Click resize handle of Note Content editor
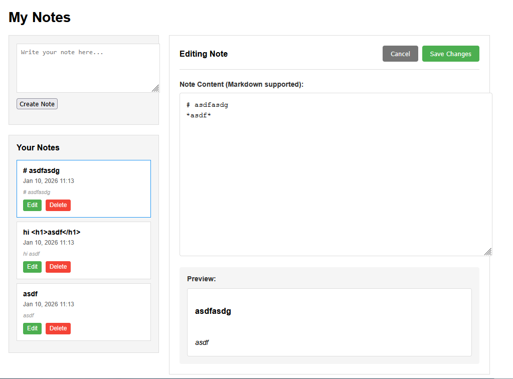Screen dimensions: 513x379 (x=488, y=252)
